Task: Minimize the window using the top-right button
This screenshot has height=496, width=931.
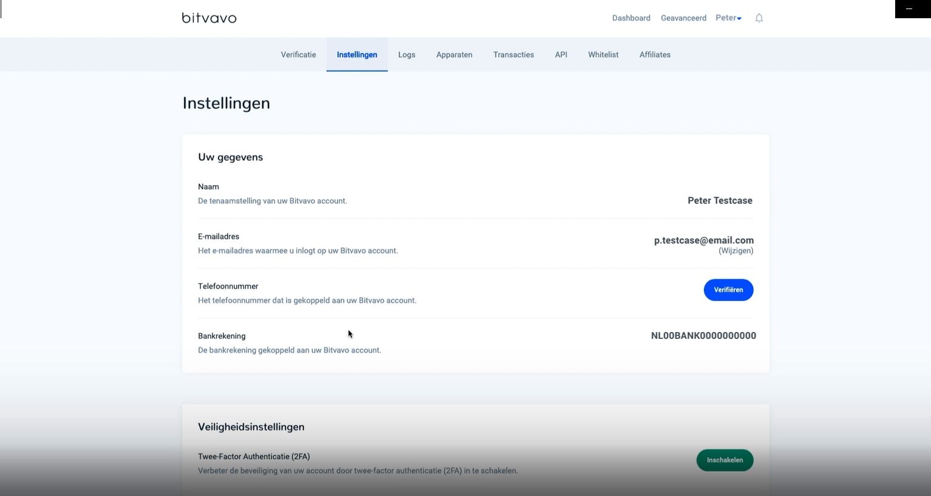Action: pyautogui.click(x=909, y=9)
